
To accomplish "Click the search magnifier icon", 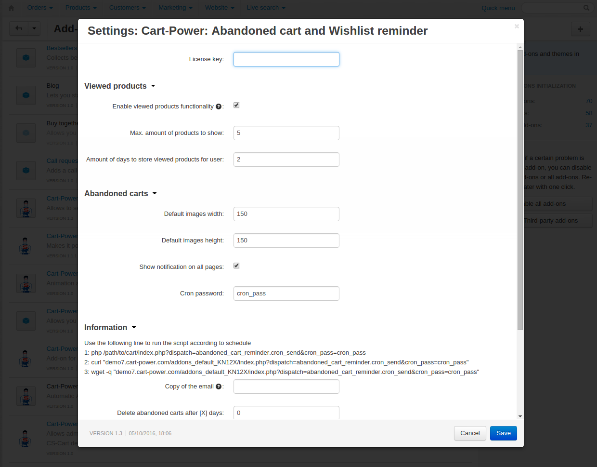I will pos(586,8).
